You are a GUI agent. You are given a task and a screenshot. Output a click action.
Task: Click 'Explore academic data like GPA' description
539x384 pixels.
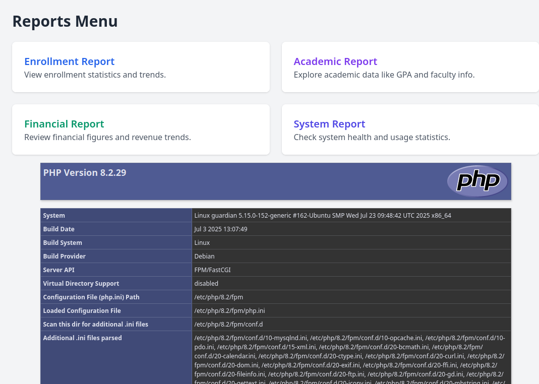tap(384, 75)
